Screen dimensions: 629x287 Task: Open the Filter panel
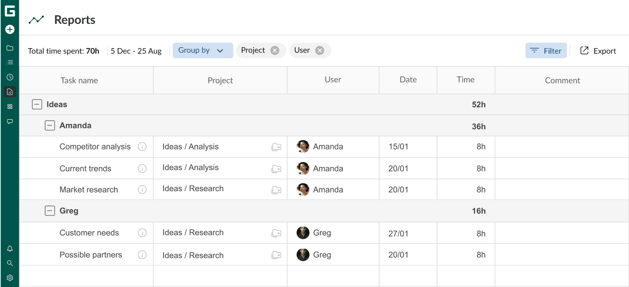pyautogui.click(x=546, y=51)
